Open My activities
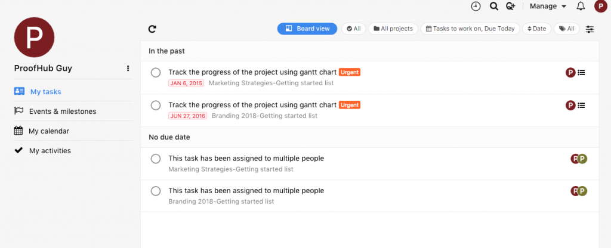Screen dimensions: 611x248 50,151
